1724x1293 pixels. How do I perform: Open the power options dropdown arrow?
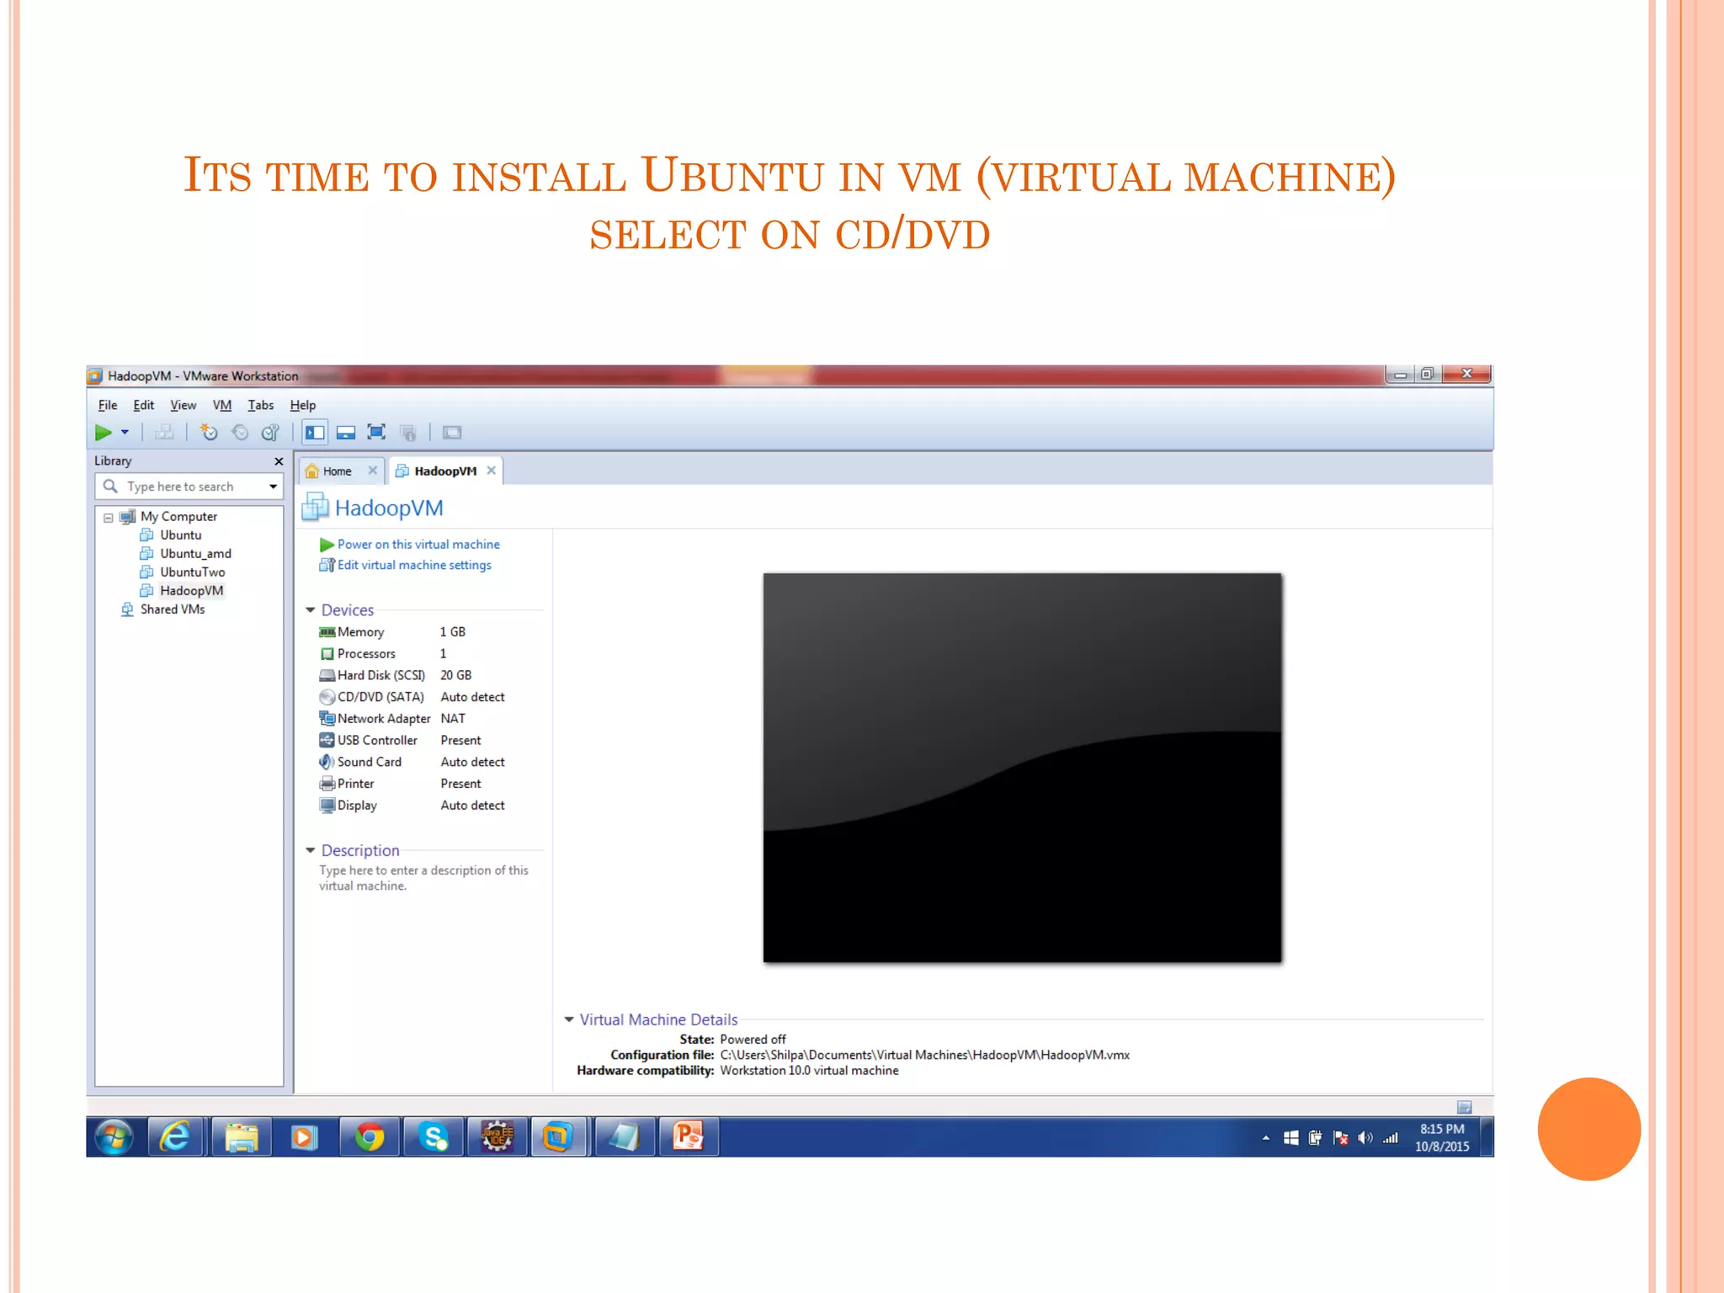[x=125, y=433]
